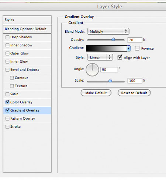Click the Angle dial control
Viewport: 166px width, 184px height.
click(92, 70)
